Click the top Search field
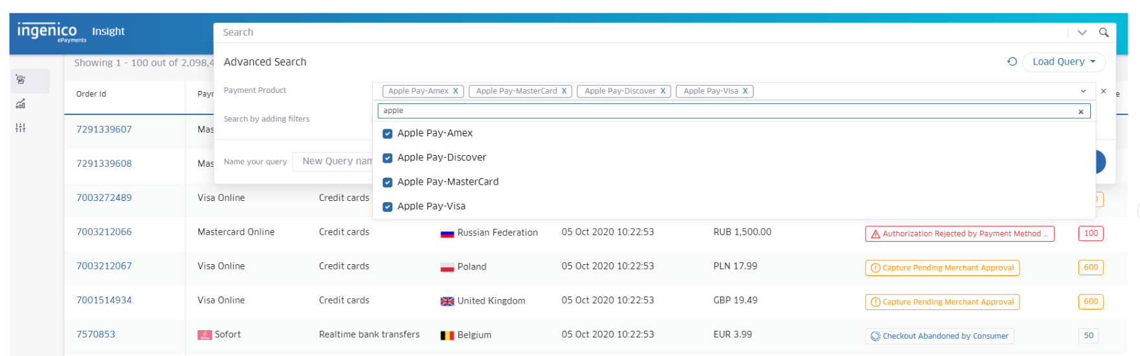Viewport: 1140px width, 356px height. (641, 32)
